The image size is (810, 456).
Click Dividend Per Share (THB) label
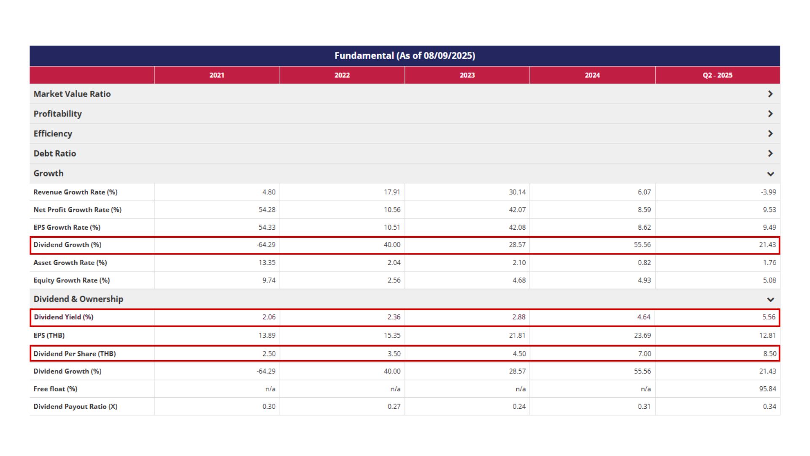click(x=75, y=354)
